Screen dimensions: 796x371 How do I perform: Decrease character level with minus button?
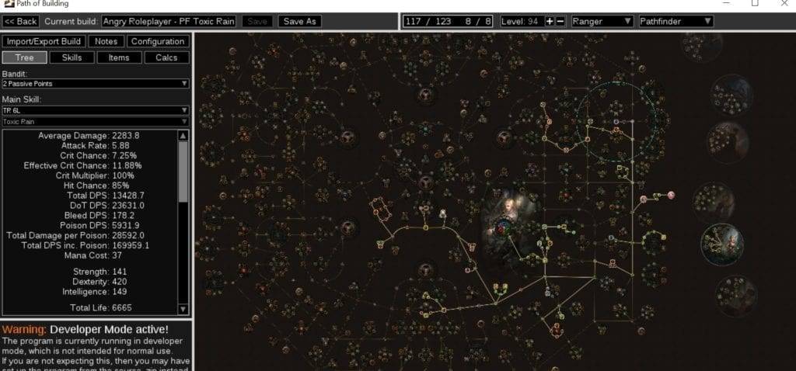[x=560, y=21]
